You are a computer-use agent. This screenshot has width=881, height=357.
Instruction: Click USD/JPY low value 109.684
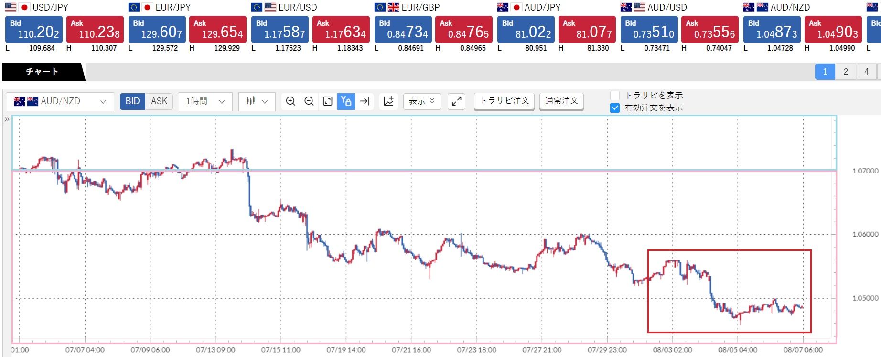pyautogui.click(x=42, y=48)
